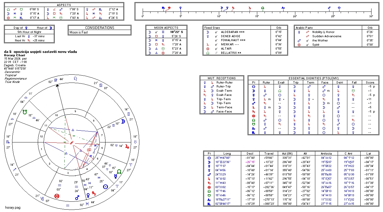Click the Taurus glyph on the Descendant cusp
Screen dimensions: 383x212
(135, 142)
